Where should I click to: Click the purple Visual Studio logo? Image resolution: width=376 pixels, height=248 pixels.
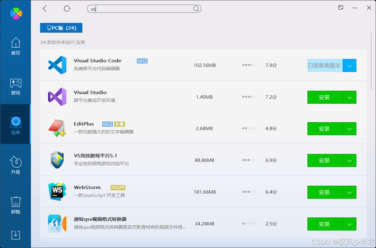[x=57, y=97]
